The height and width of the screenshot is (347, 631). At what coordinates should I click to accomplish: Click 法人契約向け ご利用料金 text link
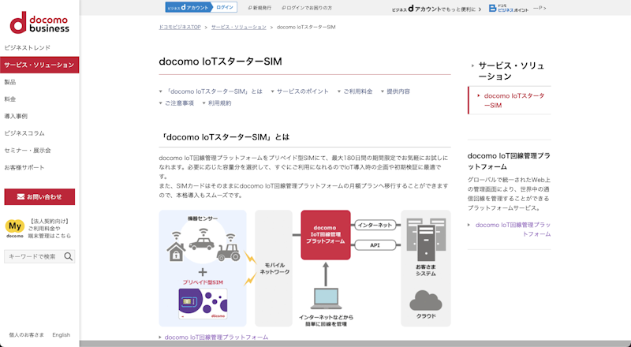(x=50, y=228)
